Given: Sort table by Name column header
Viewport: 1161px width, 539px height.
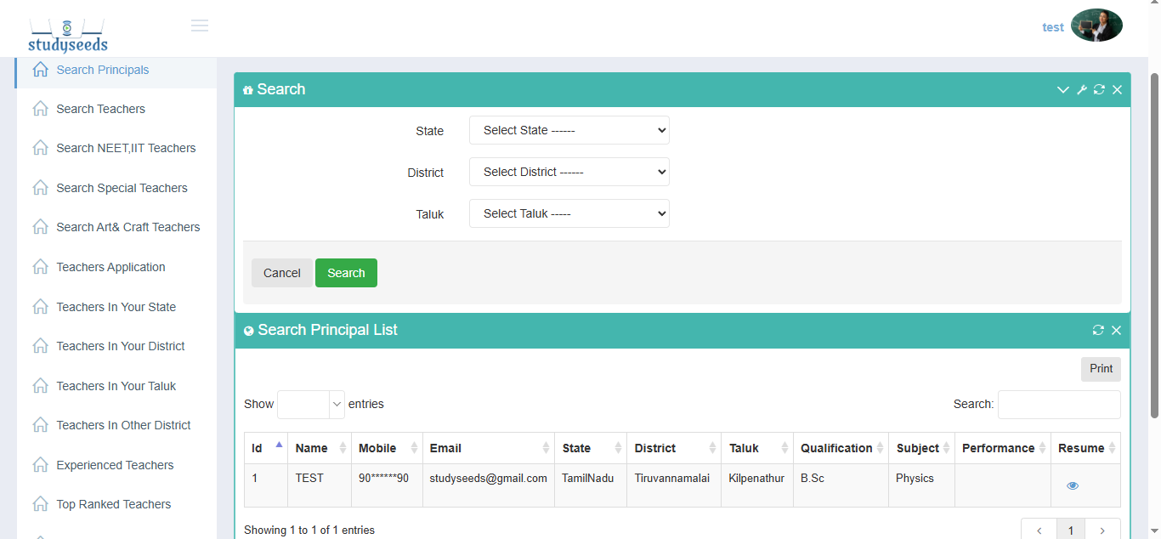Looking at the screenshot, I should point(320,448).
